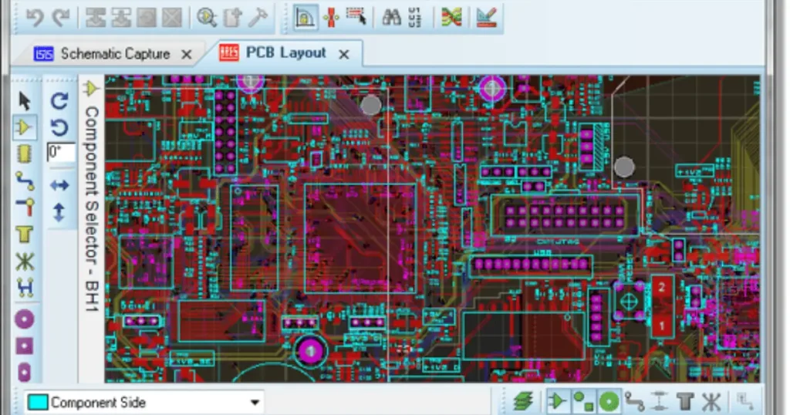The width and height of the screenshot is (790, 415).
Task: Click the Undo arrow in the toolbar
Action: 35,18
